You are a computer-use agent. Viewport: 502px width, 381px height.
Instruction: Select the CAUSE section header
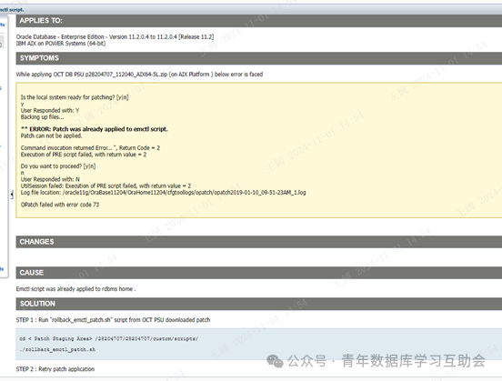[x=259, y=273]
